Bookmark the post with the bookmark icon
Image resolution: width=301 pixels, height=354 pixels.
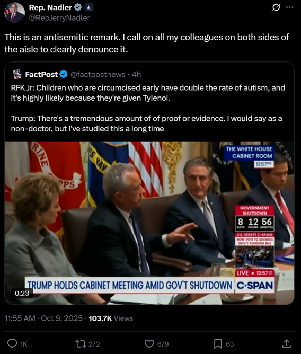218,344
